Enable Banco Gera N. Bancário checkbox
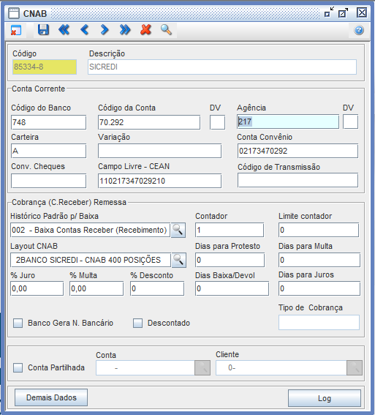Screen dimensions: 375x415 coord(18,324)
